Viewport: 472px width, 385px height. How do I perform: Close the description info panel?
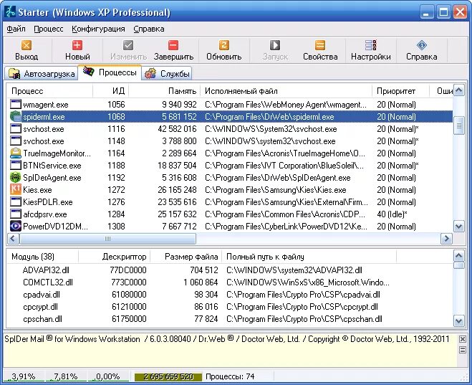(463, 339)
